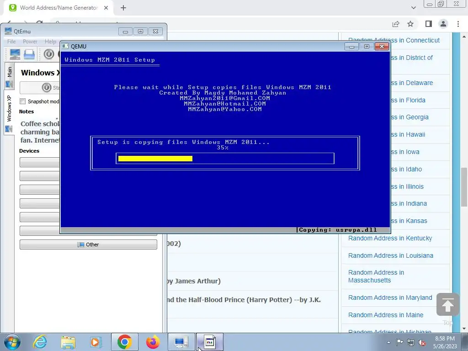The image size is (468, 351).
Task: Open the File menu in QtEmu
Action: pyautogui.click(x=11, y=42)
